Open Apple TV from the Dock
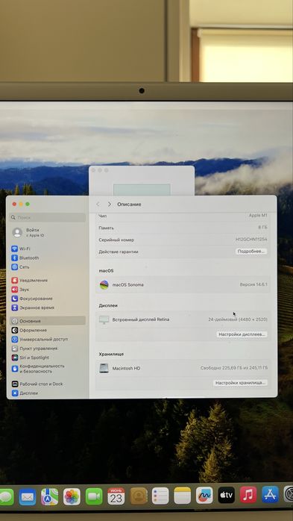The width and height of the screenshot is (293, 521). 227,495
